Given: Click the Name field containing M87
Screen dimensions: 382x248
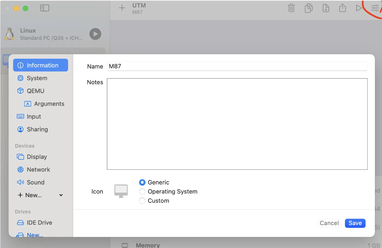Looking at the screenshot, I should coord(237,66).
